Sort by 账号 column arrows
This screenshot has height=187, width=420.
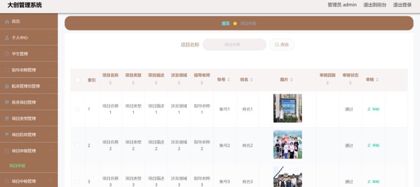(229, 79)
